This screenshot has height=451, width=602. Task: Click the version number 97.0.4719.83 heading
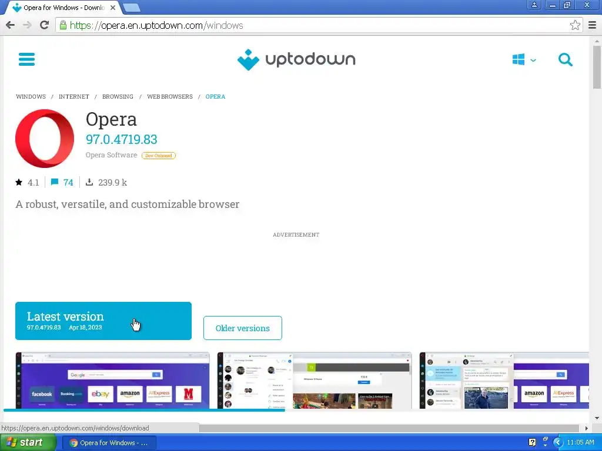121,139
